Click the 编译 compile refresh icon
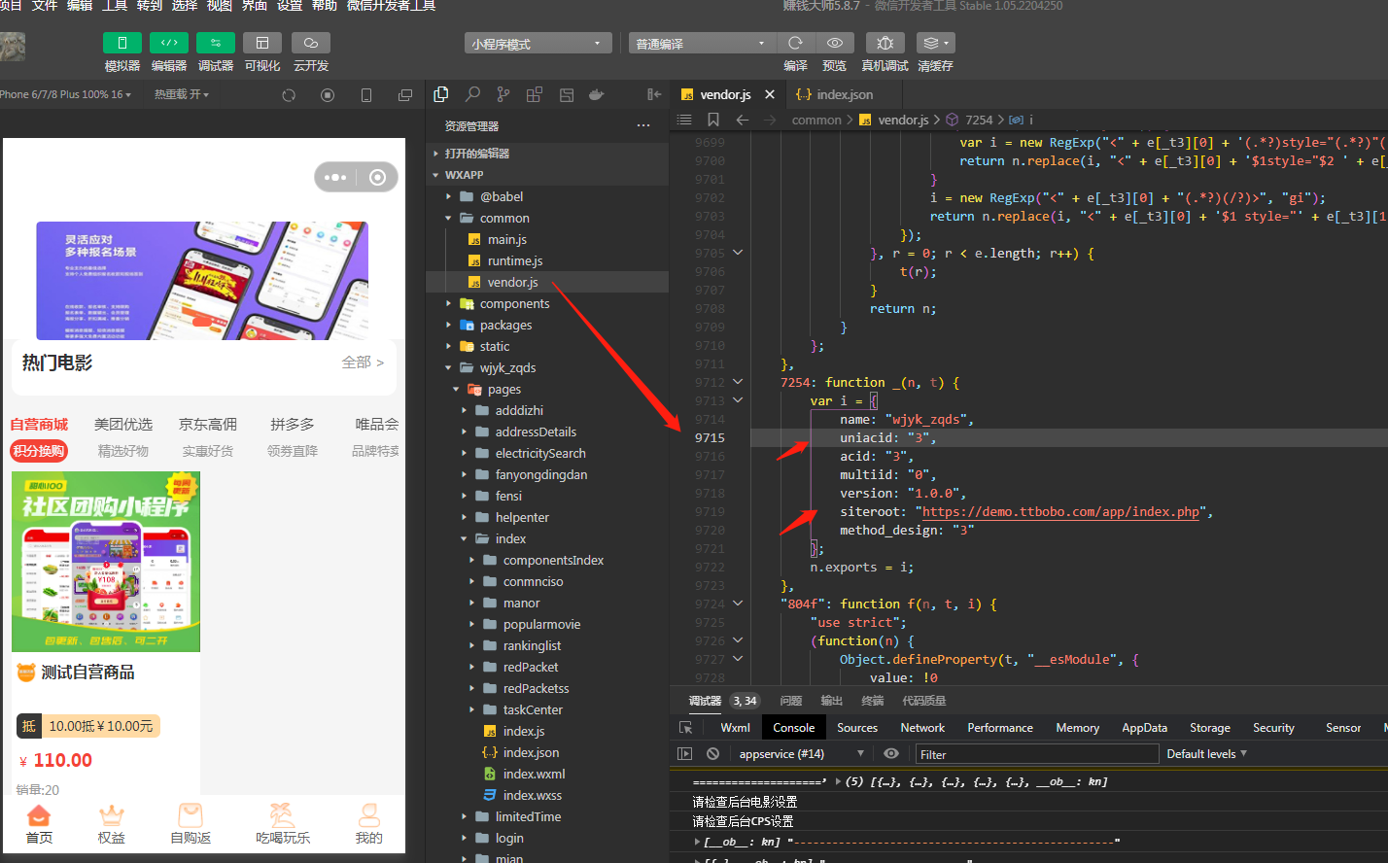Viewport: 1388px width, 863px height. 795,43
